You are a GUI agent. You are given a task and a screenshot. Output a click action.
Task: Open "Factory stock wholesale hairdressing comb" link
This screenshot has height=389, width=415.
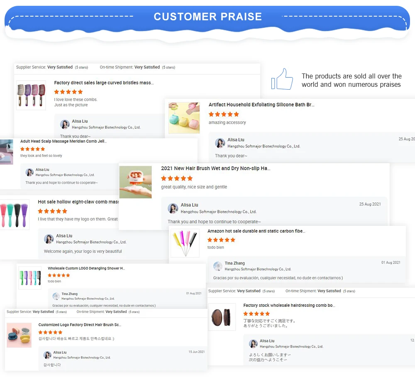(x=289, y=306)
